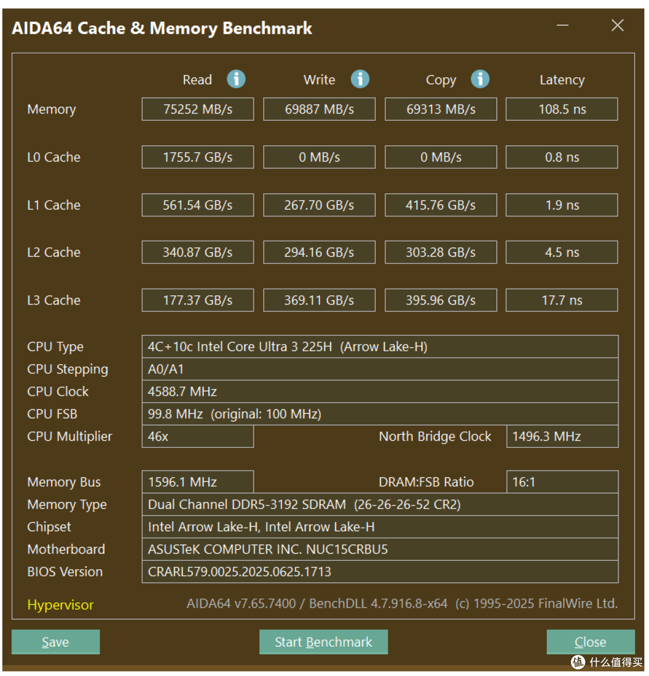The image size is (649, 676).
Task: Click the Read column header label
Action: (x=197, y=80)
